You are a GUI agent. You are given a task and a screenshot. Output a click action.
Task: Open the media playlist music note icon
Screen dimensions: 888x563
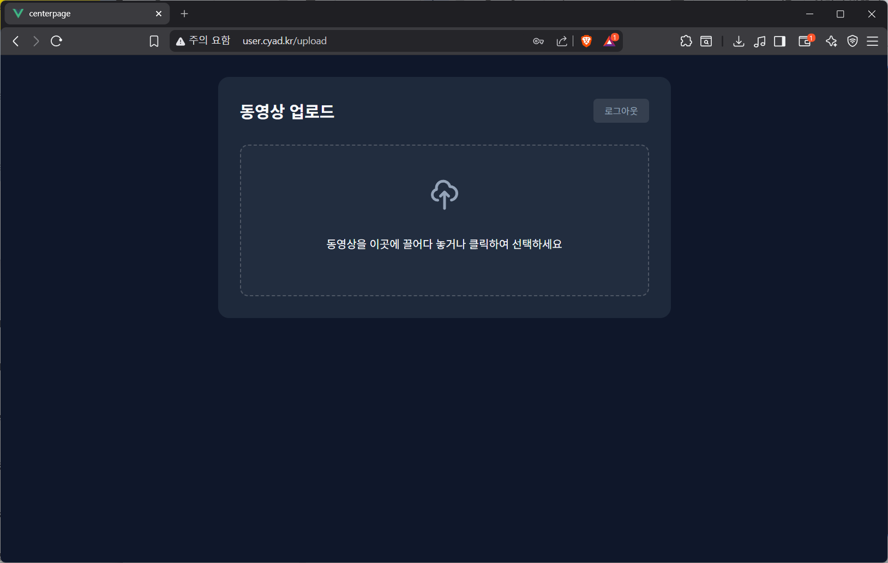(x=759, y=41)
